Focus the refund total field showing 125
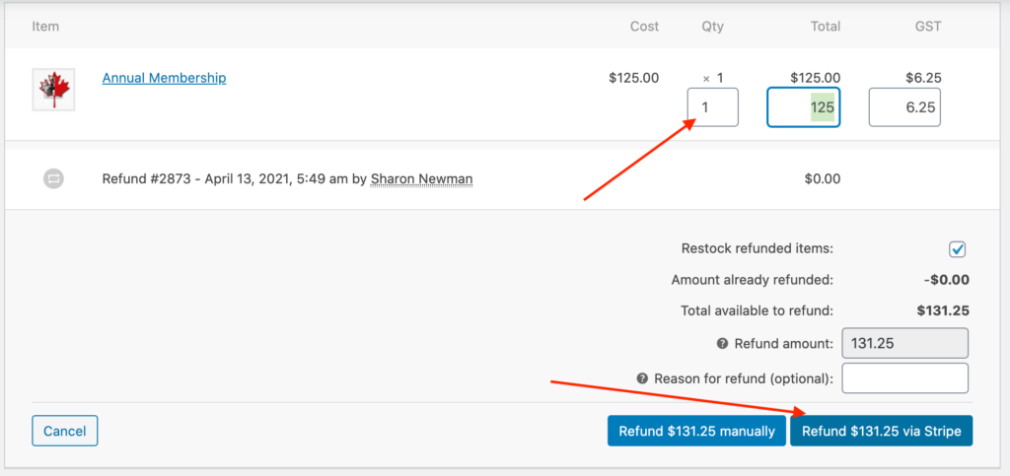Image resolution: width=1010 pixels, height=476 pixels. 803,107
